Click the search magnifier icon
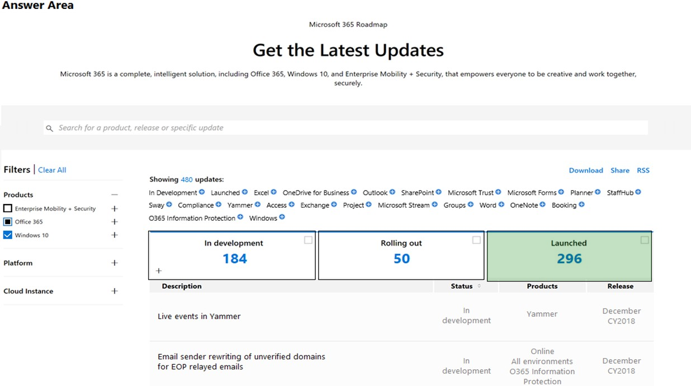Image resolution: width=691 pixels, height=386 pixels. coord(50,128)
